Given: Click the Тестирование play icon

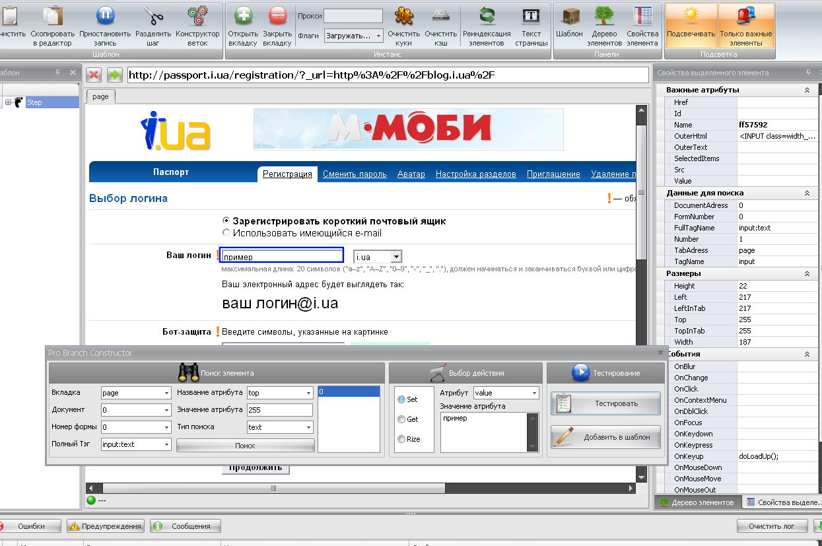Looking at the screenshot, I should click(x=580, y=372).
